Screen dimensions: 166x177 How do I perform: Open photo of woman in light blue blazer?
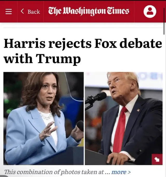tap(44, 118)
